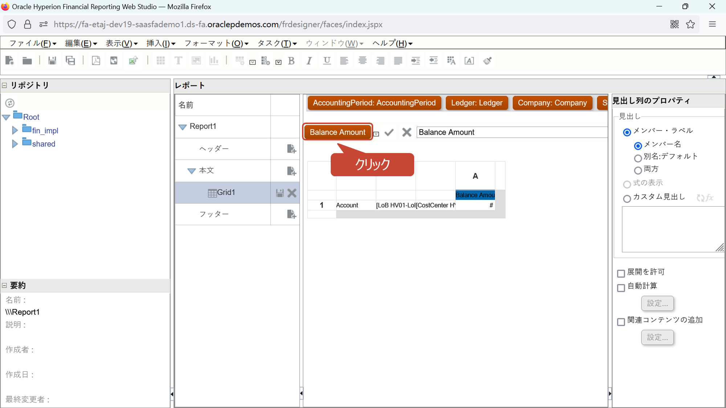The height and width of the screenshot is (408, 726).
Task: Collapse the 本文 section in report tree
Action: click(x=191, y=171)
